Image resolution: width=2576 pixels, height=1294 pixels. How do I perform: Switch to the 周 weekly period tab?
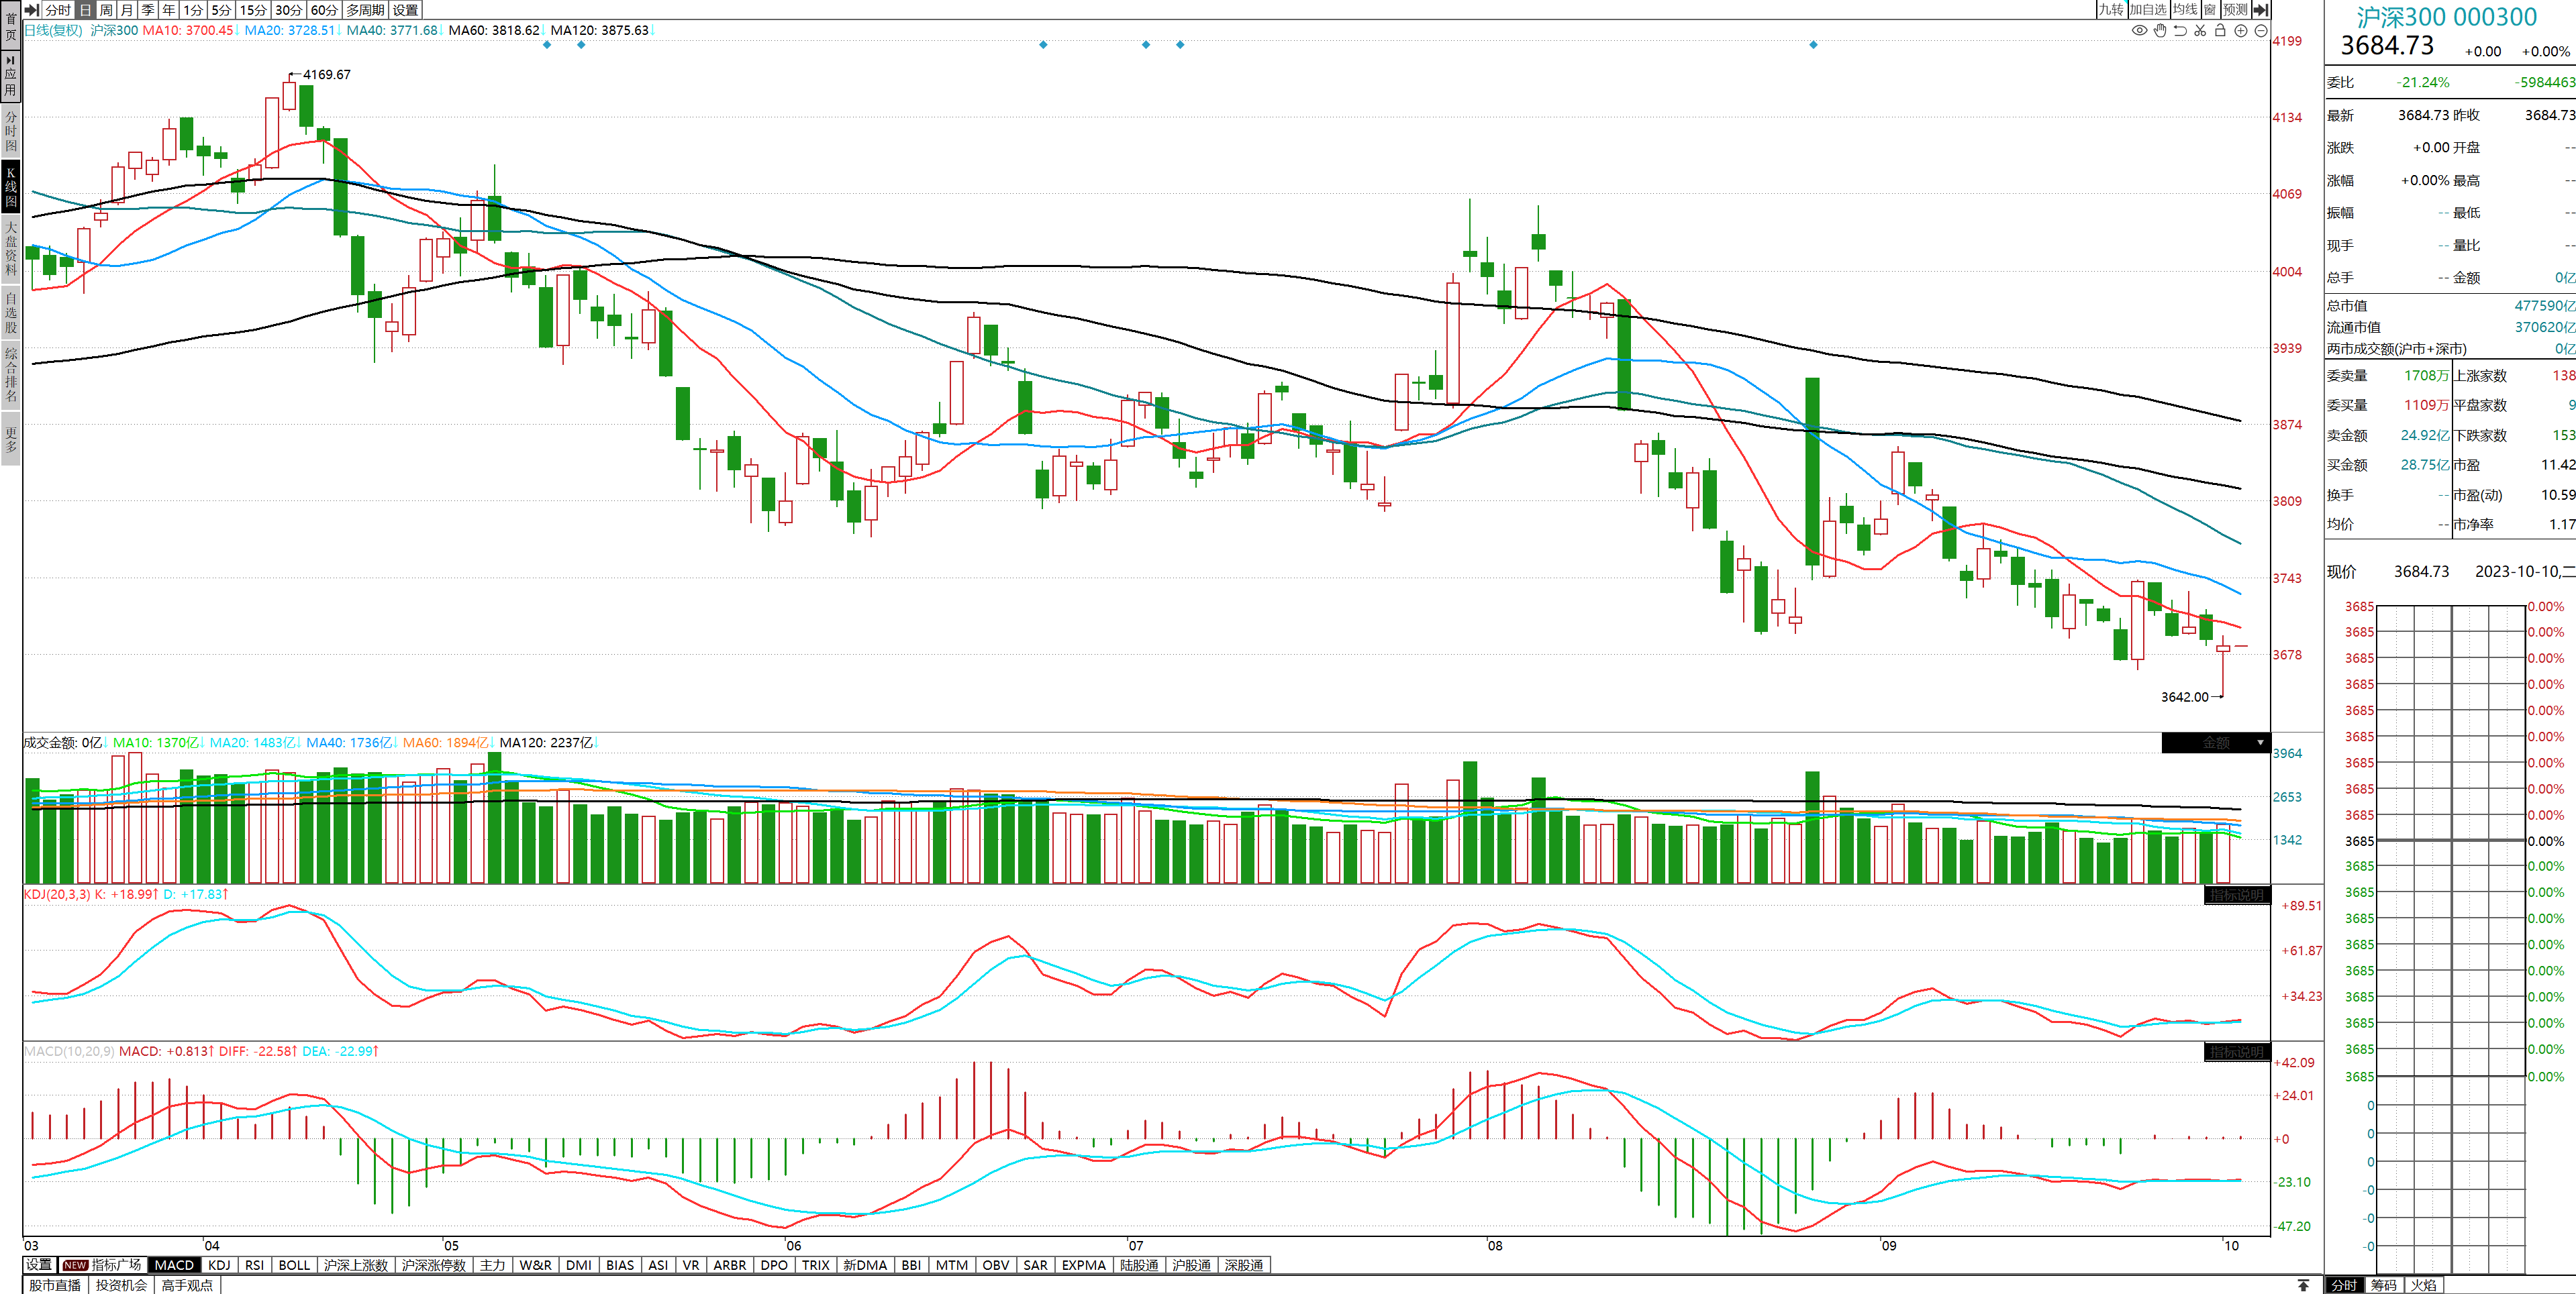tap(106, 10)
